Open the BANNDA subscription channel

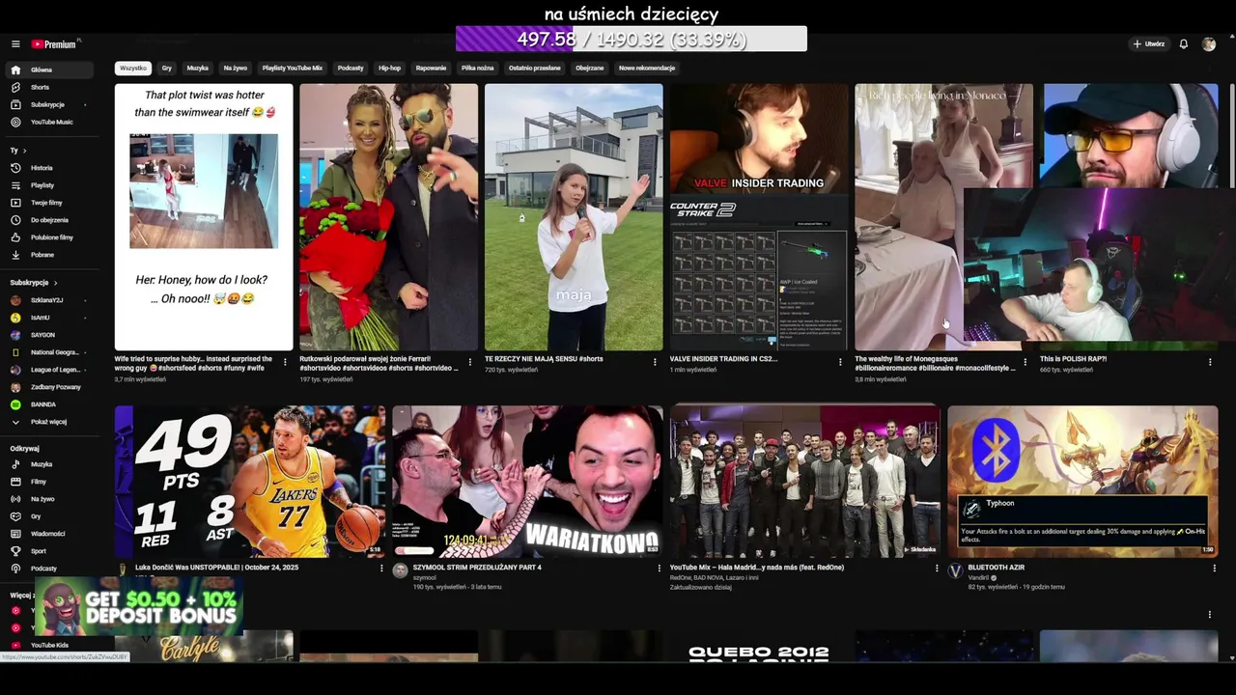click(x=47, y=404)
